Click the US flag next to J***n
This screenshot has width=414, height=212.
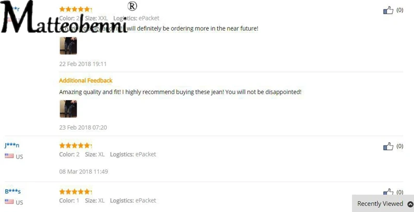coord(9,156)
